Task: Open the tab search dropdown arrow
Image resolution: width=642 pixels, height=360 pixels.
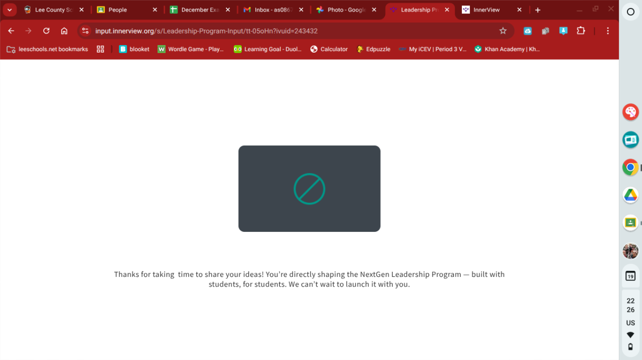Action: click(x=10, y=10)
